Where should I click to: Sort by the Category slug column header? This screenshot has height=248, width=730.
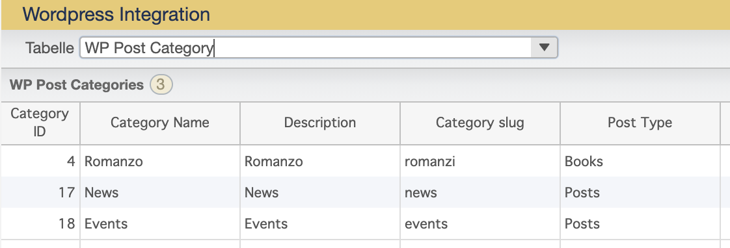point(480,123)
